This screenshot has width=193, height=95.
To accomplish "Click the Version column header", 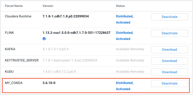I will point(48,6).
